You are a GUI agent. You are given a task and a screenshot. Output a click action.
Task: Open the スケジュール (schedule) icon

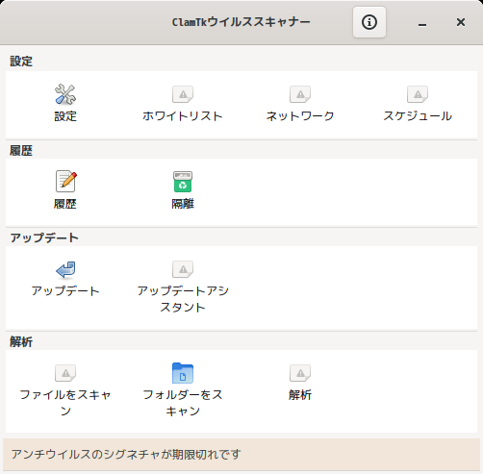[x=418, y=94]
